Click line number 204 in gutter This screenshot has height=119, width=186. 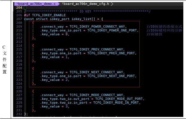19,7
